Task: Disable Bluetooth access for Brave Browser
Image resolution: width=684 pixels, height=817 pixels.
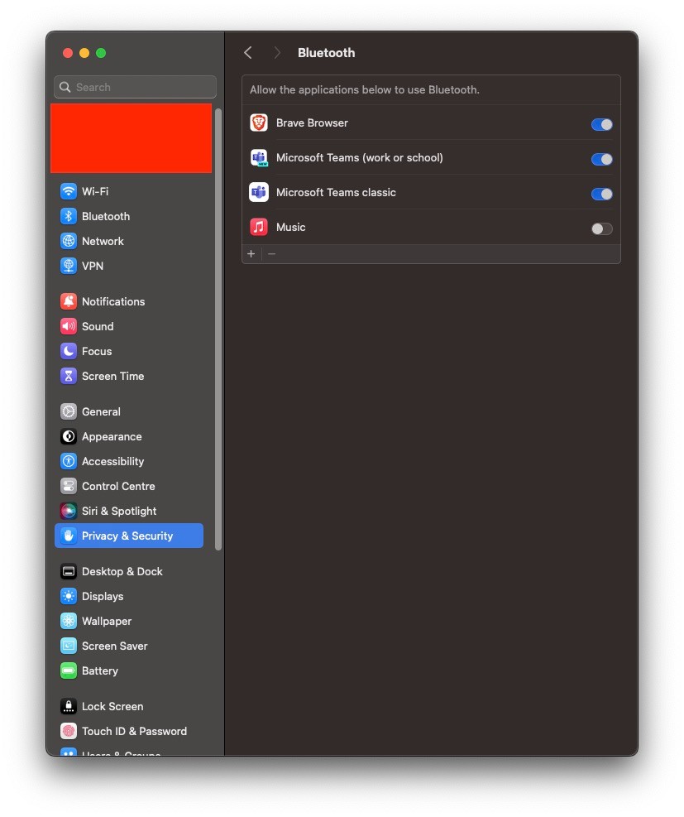Action: click(602, 124)
